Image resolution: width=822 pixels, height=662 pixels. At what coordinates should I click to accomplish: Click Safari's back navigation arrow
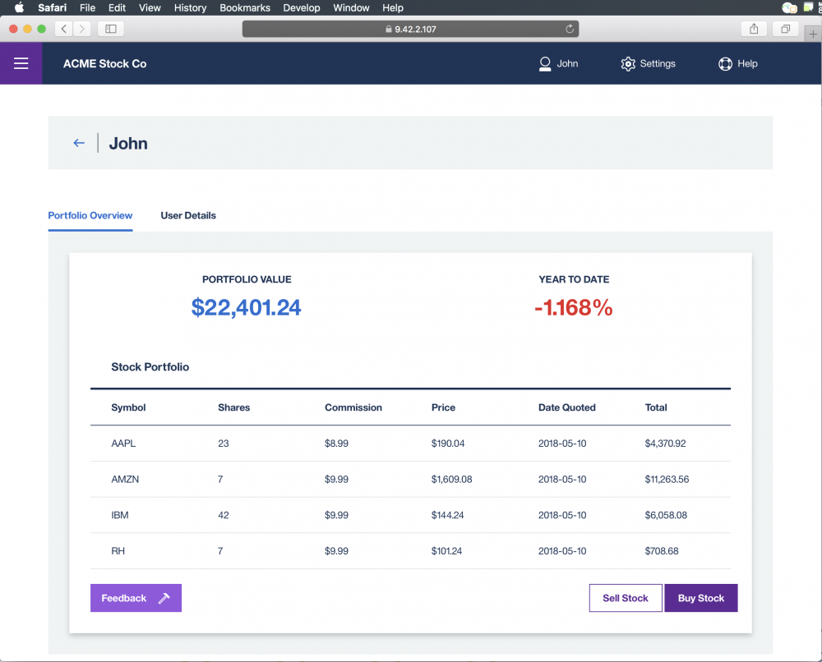[x=63, y=28]
